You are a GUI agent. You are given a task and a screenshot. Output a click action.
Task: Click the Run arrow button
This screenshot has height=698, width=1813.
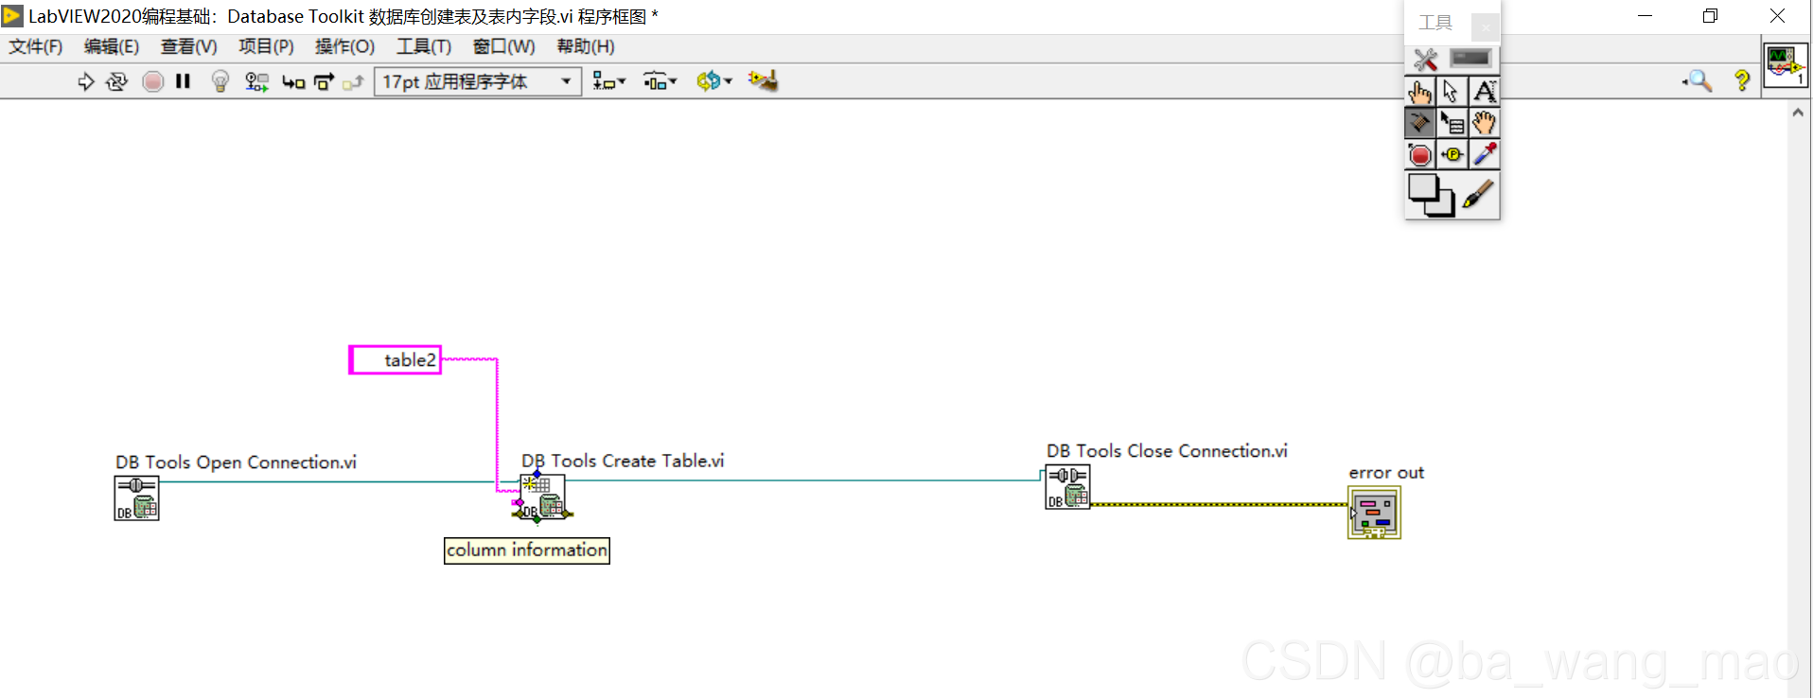pos(86,81)
